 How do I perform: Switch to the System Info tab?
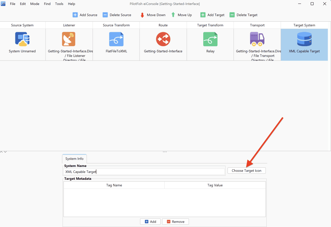tap(74, 159)
